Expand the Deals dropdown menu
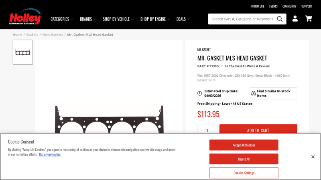The image size is (321, 180). tap(183, 19)
